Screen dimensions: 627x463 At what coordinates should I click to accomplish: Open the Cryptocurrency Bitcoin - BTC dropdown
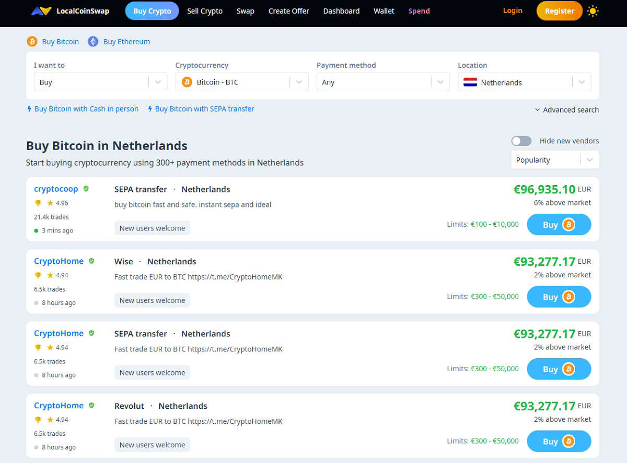coord(242,82)
